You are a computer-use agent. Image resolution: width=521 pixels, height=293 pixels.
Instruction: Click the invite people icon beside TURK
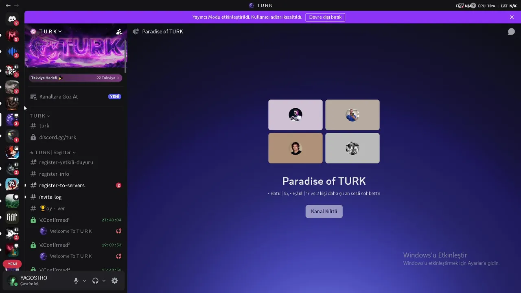(x=119, y=32)
